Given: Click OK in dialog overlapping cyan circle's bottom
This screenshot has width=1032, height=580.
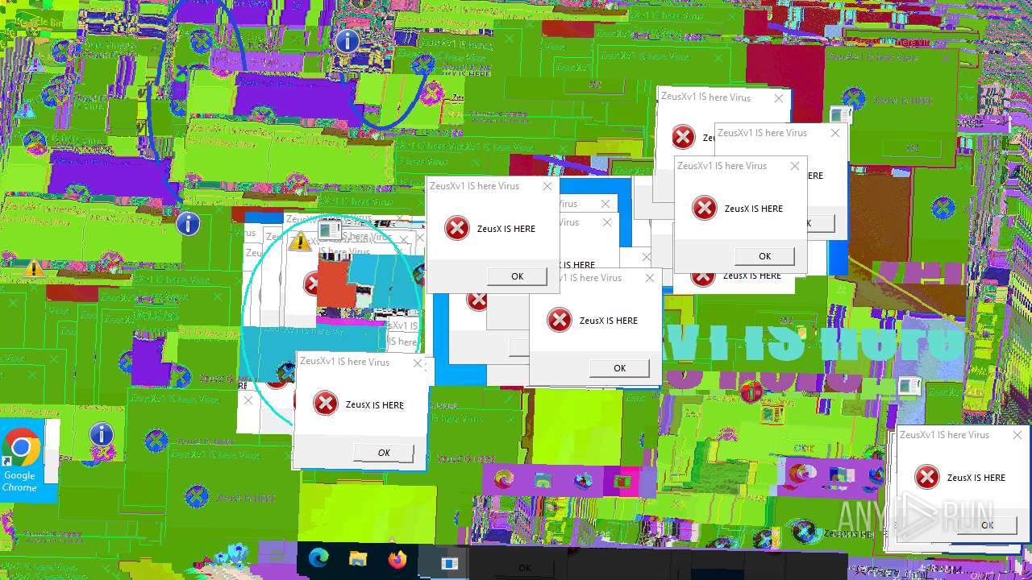Looking at the screenshot, I should coord(384,453).
